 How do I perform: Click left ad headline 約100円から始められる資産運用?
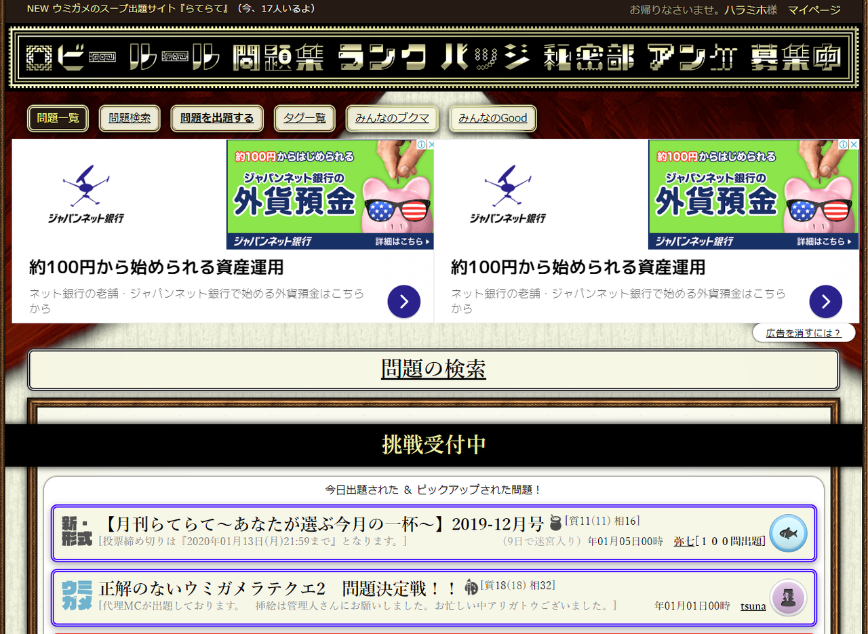pos(156,267)
